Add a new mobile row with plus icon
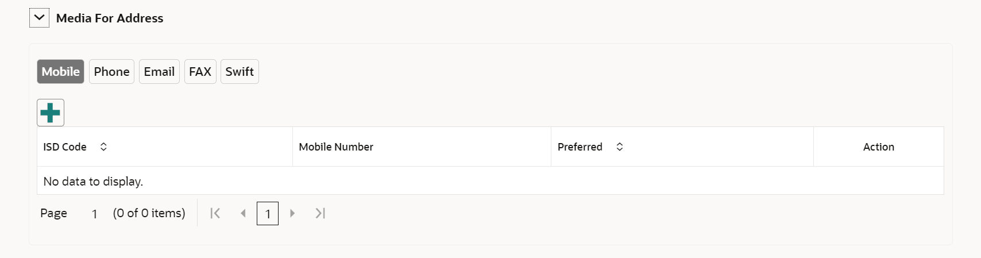 pyautogui.click(x=51, y=113)
